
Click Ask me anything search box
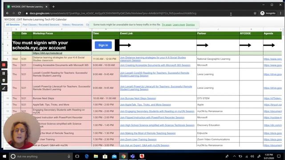(41, 156)
